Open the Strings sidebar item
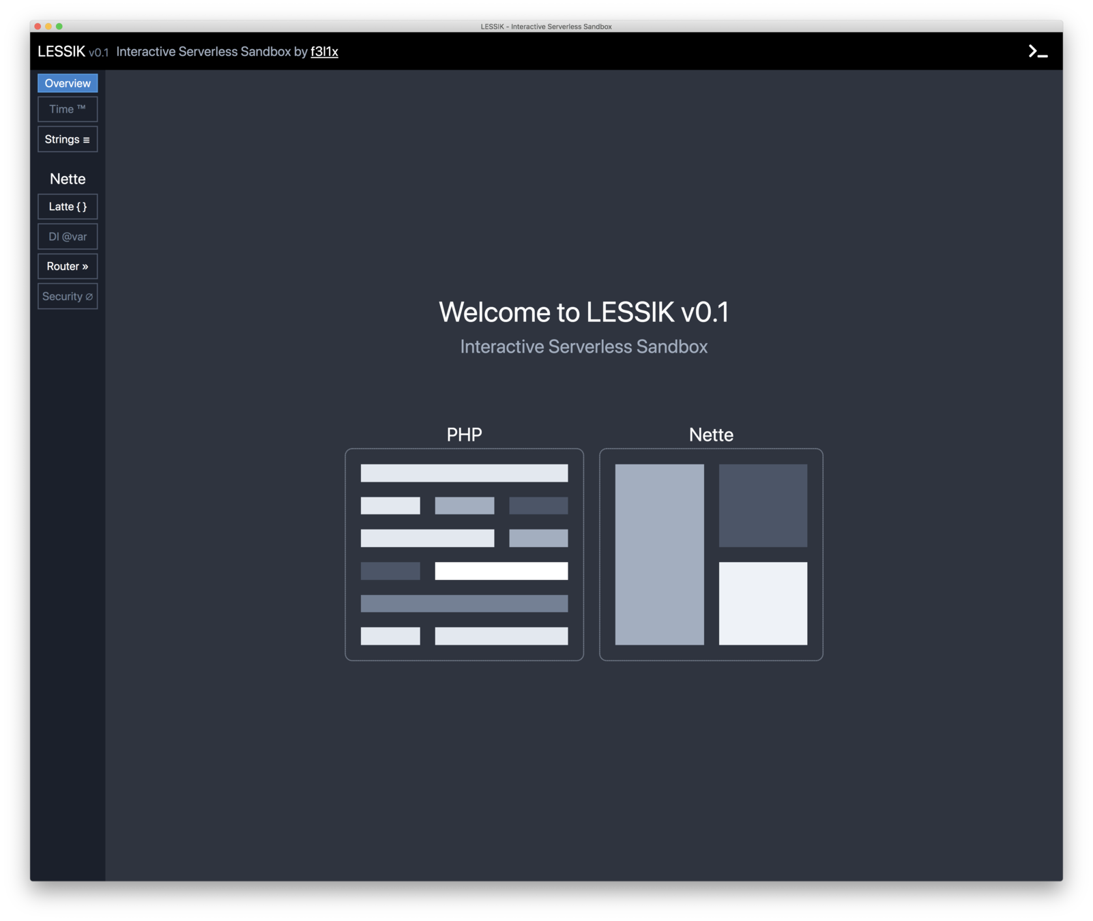Screen dimensions: 1093x921 [68, 139]
